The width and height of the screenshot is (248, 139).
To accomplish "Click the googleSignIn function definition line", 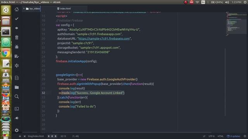I will click(x=69, y=75).
